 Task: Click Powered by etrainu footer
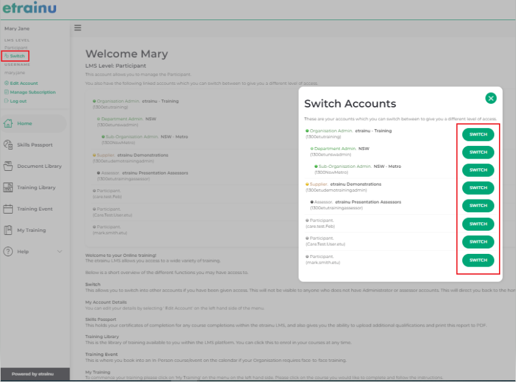point(32,374)
